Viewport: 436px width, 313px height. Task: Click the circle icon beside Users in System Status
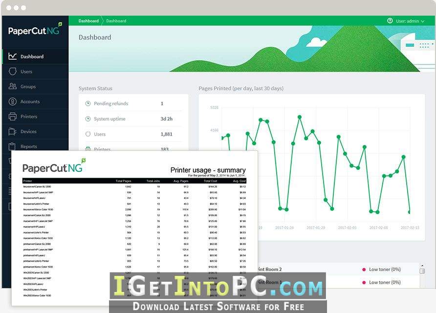(x=88, y=134)
